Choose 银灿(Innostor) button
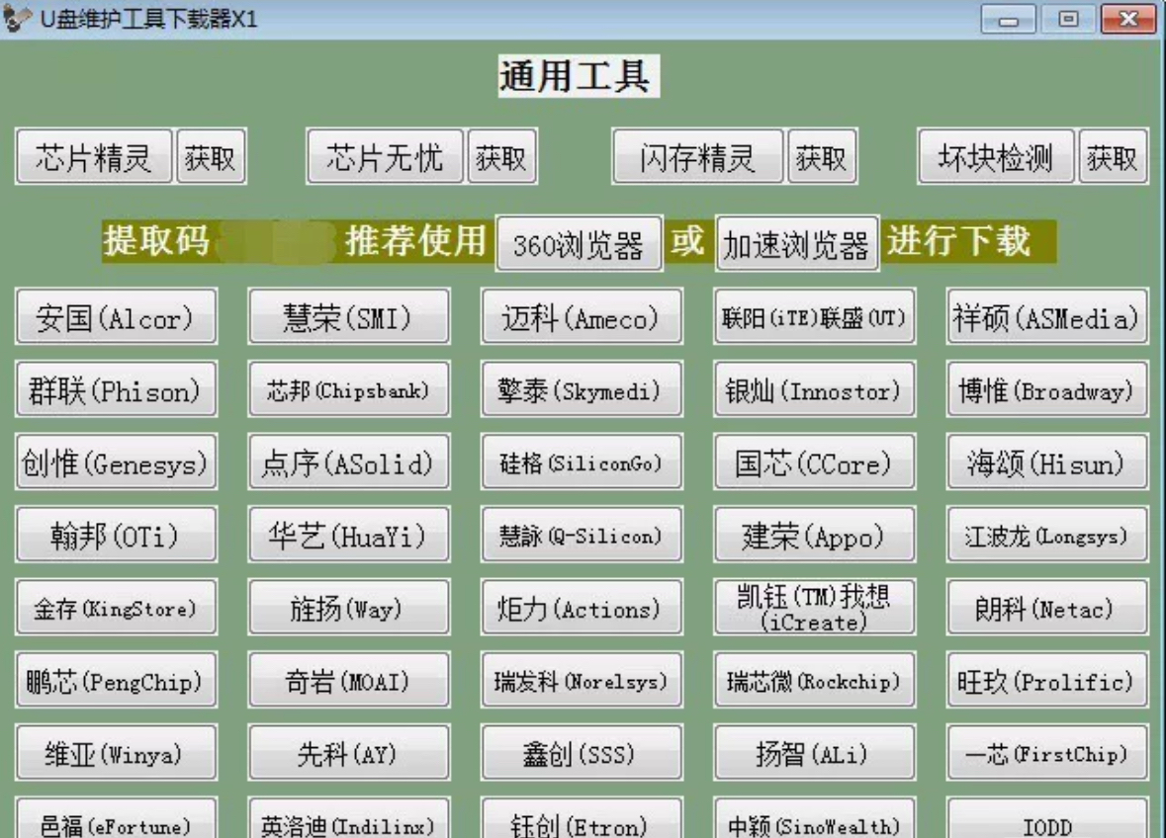Screen dimensions: 1166x838 click(814, 389)
